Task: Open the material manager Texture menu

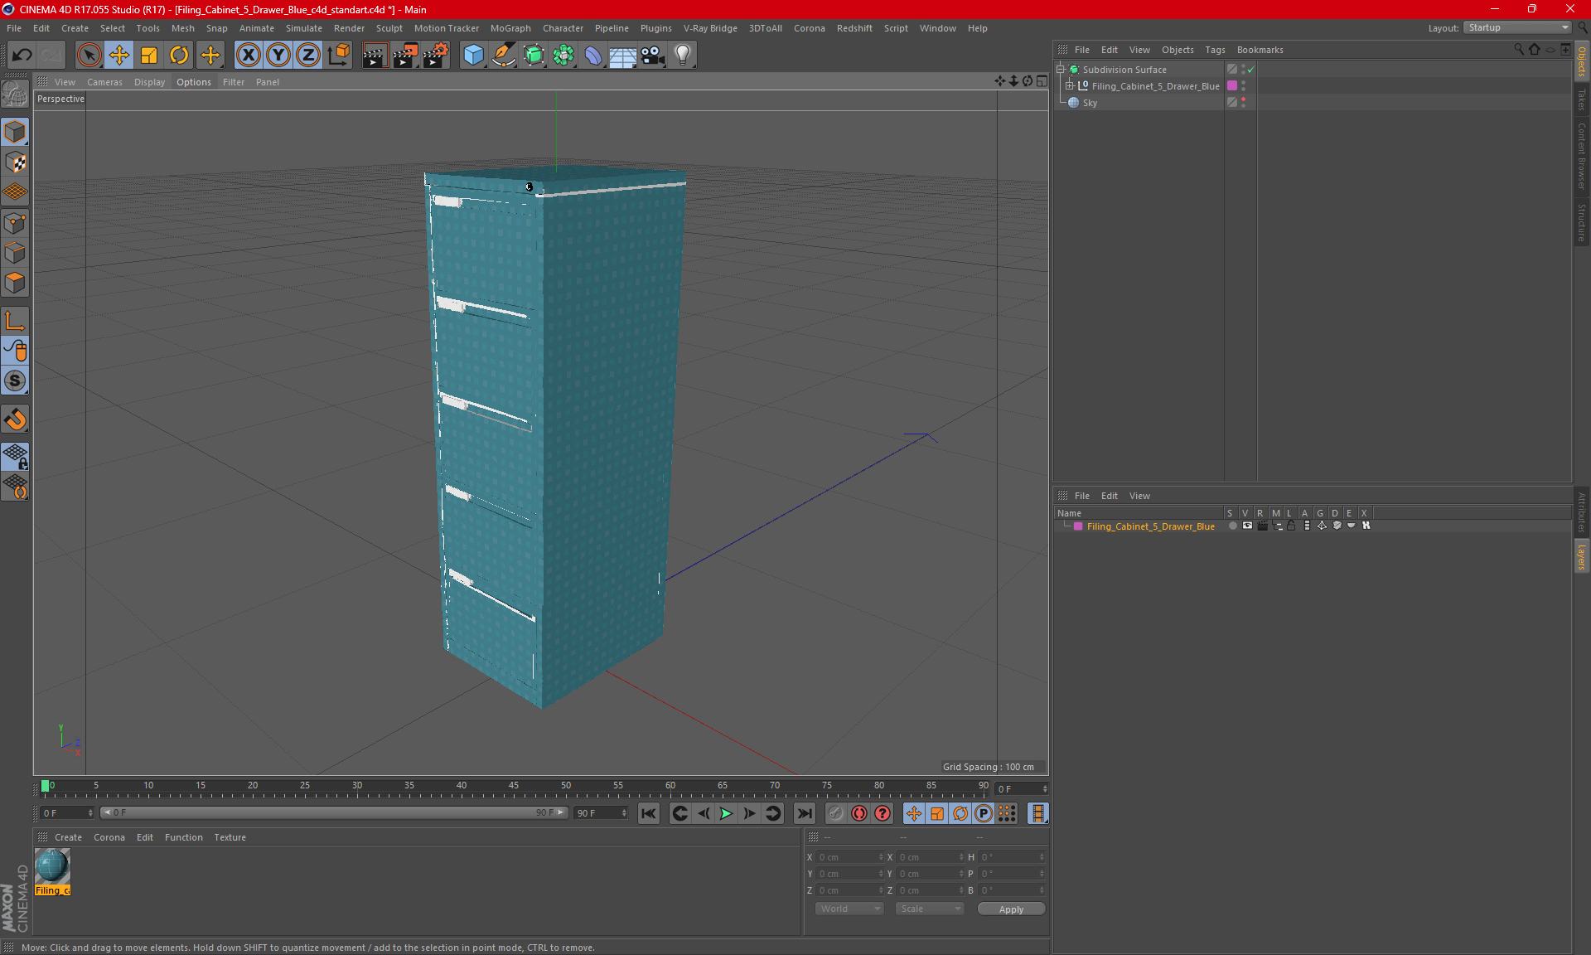Action: pos(230,837)
